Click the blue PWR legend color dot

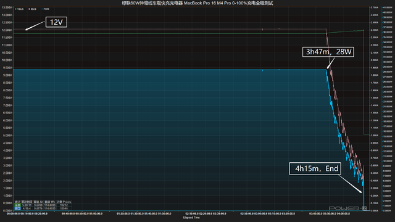point(42,9)
